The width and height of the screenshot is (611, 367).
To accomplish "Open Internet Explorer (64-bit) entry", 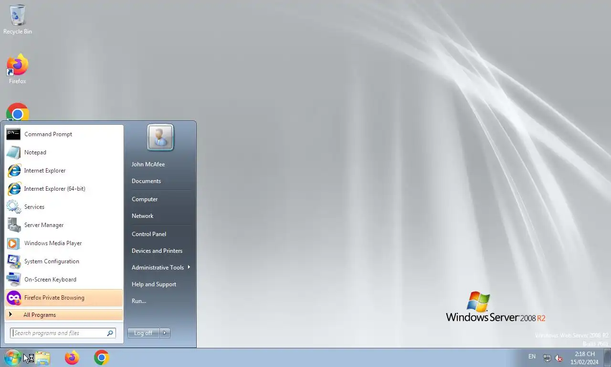I will 64,189.
